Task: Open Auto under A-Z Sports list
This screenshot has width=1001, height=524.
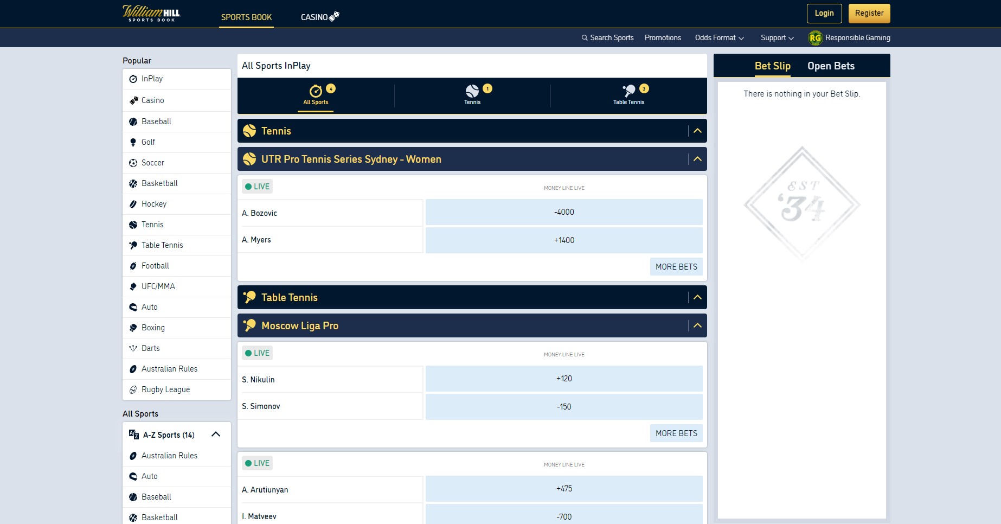Action: tap(177, 476)
